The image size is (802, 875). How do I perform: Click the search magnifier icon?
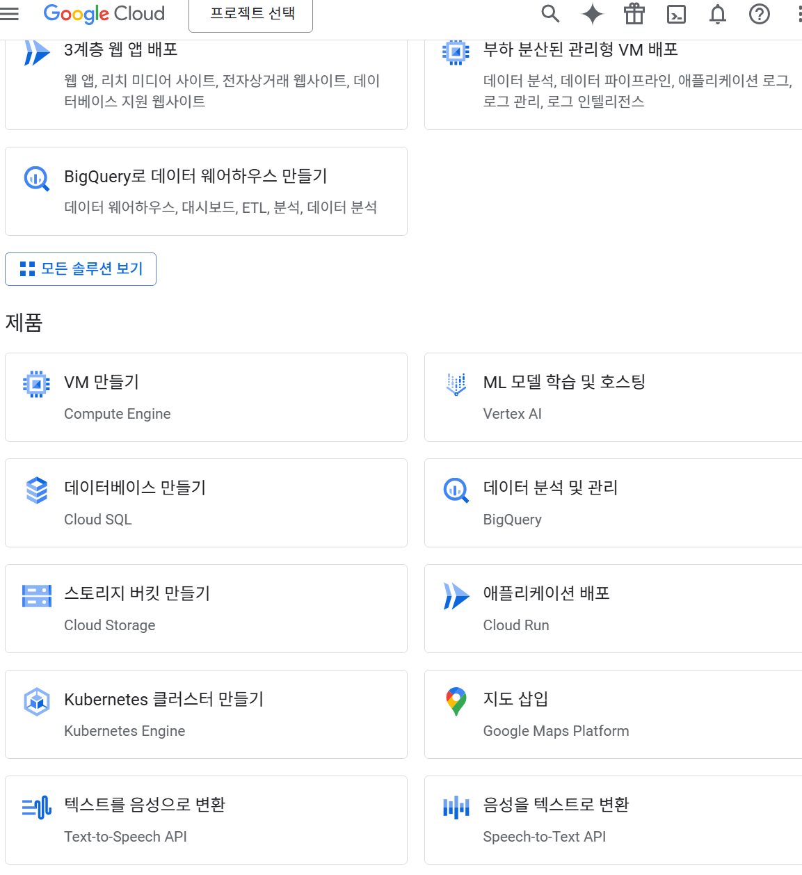click(550, 14)
